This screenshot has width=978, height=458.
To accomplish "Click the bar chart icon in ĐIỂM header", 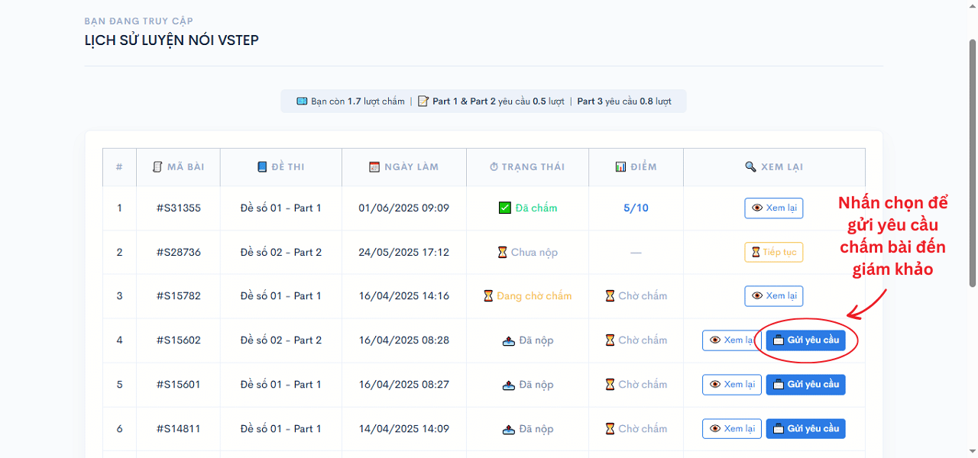I will [620, 166].
